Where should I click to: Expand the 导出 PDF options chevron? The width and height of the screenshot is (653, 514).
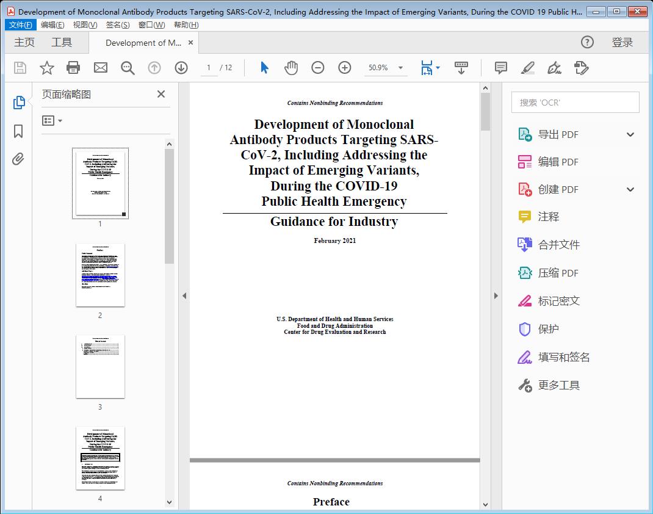pos(630,134)
